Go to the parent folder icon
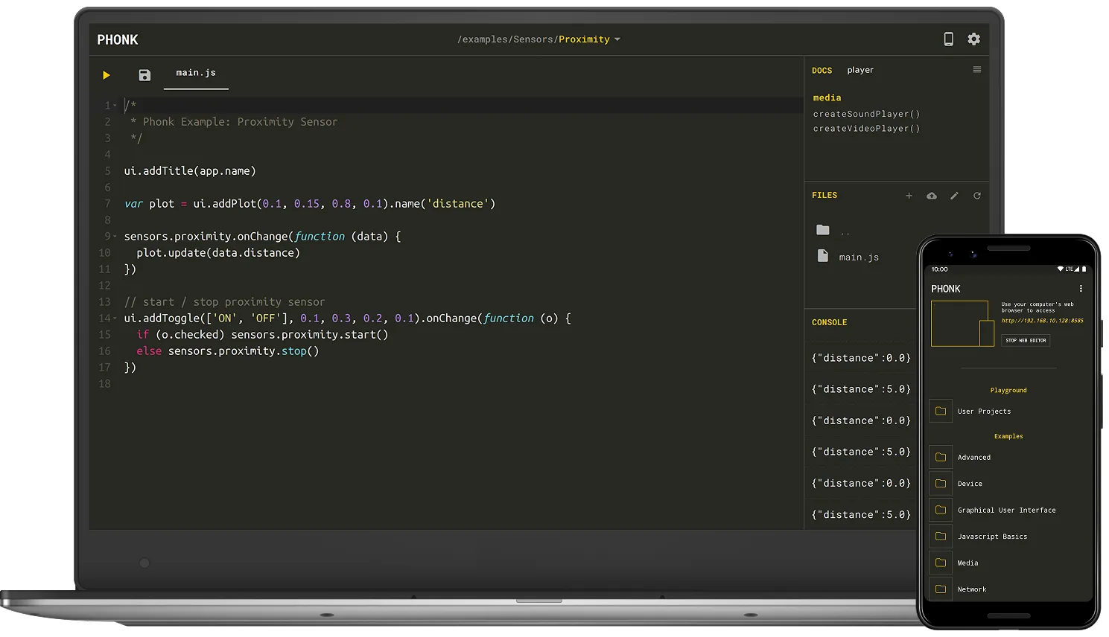 tap(823, 230)
